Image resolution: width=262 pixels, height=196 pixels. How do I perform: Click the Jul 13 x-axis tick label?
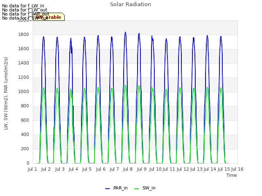(x=196, y=169)
